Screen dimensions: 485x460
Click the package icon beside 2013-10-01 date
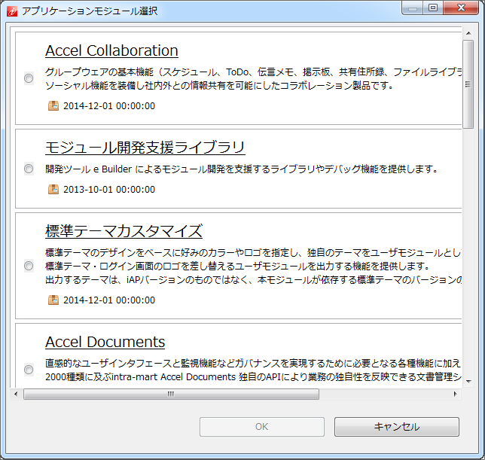[53, 189]
